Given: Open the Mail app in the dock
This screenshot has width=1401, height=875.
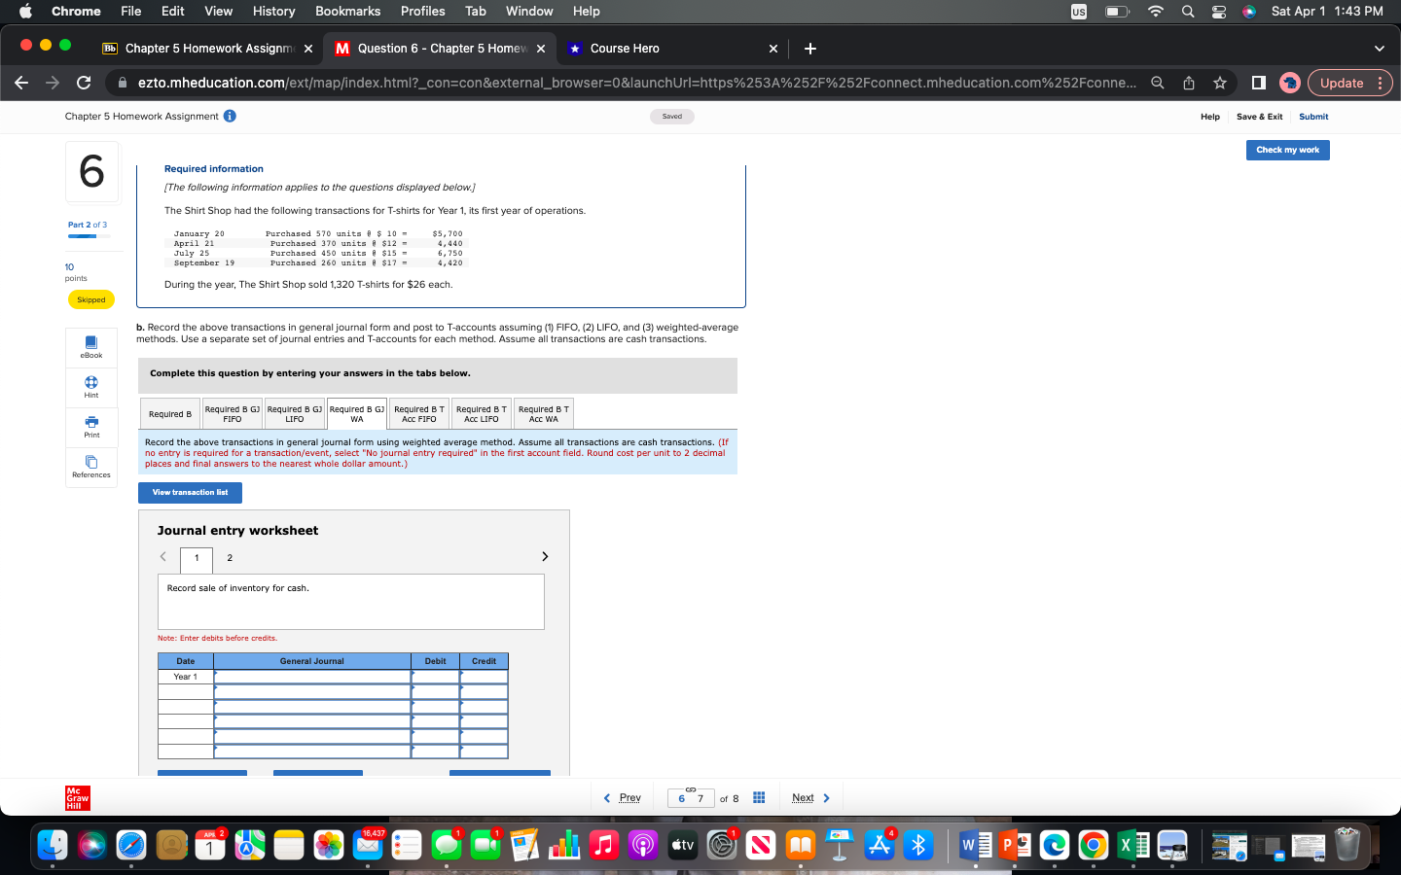Looking at the screenshot, I should click(368, 845).
